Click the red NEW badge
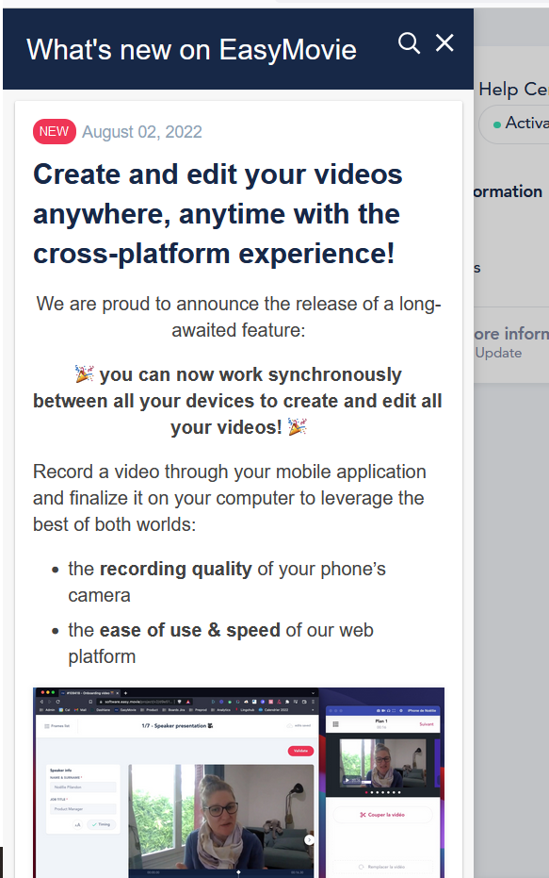 [55, 132]
